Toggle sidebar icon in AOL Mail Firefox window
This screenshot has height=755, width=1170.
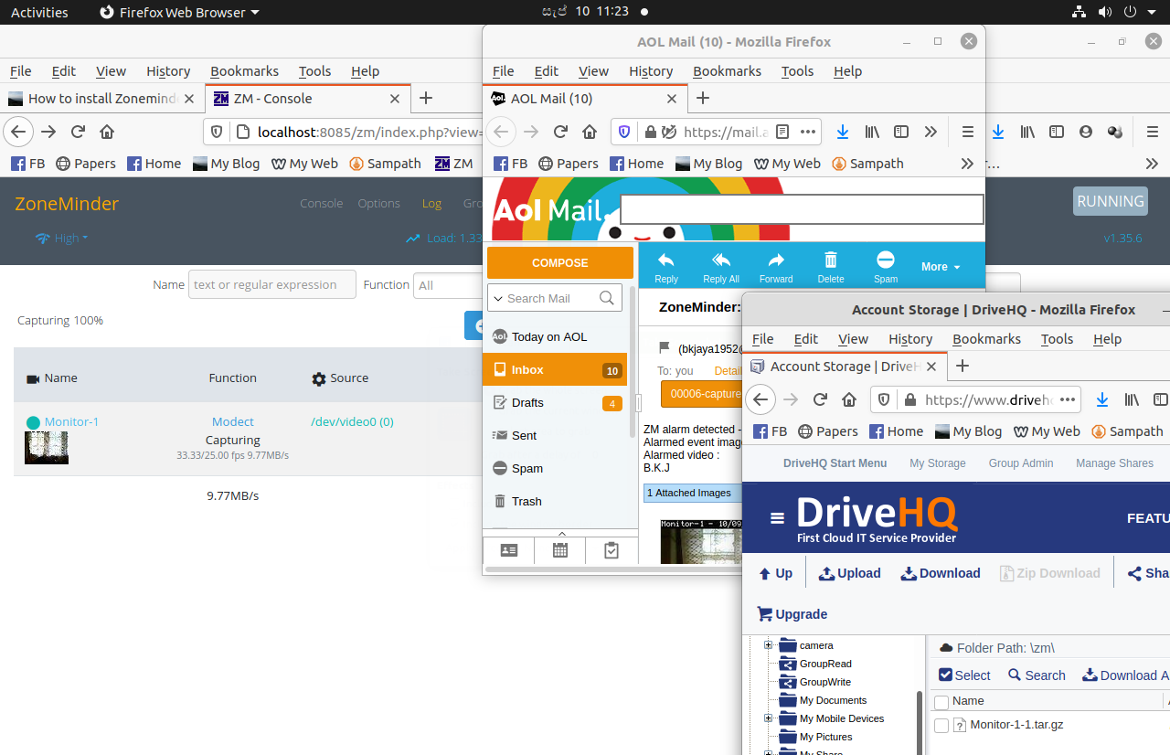click(901, 132)
